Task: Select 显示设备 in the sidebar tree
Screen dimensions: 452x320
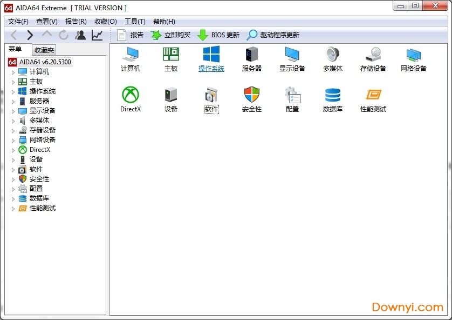Action: click(x=42, y=111)
